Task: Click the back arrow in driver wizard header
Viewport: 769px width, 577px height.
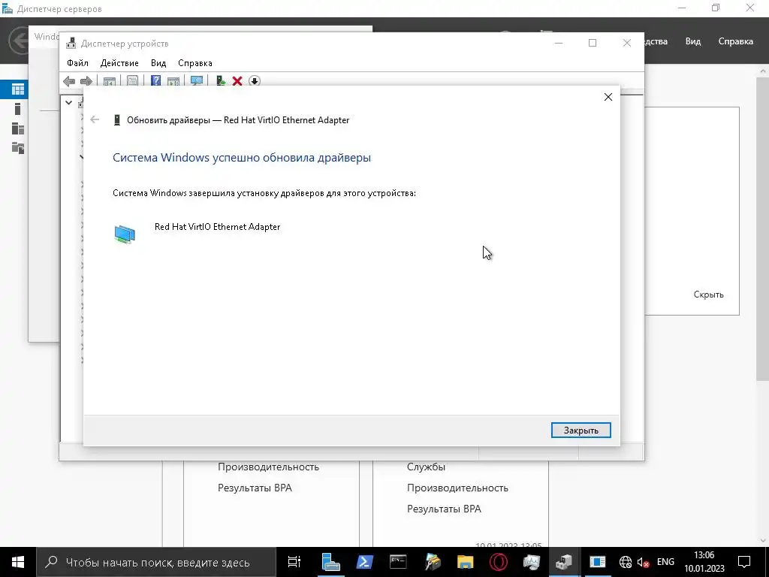Action: tap(95, 119)
